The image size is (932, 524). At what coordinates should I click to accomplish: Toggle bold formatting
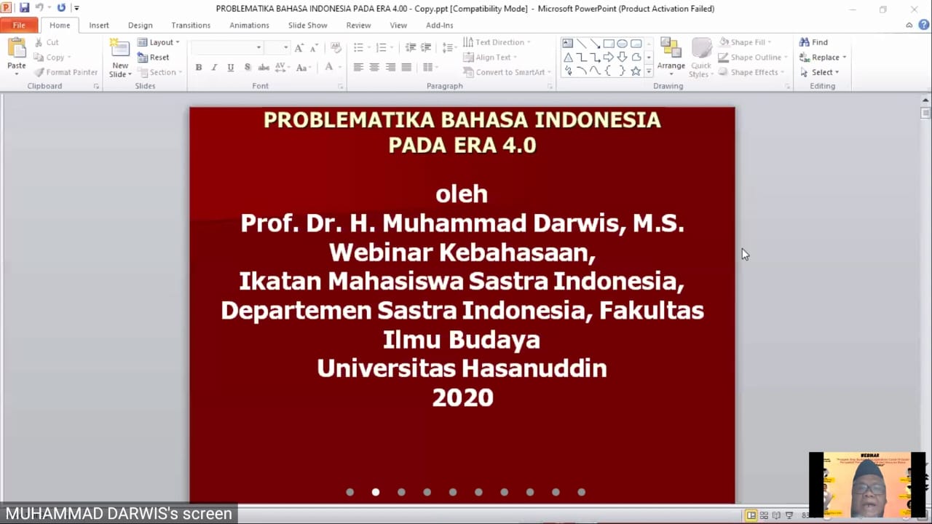pos(198,67)
